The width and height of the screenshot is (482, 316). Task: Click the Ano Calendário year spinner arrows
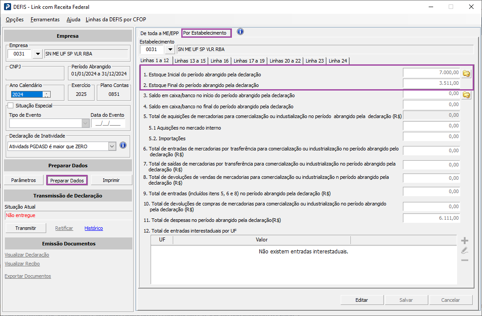(47, 95)
